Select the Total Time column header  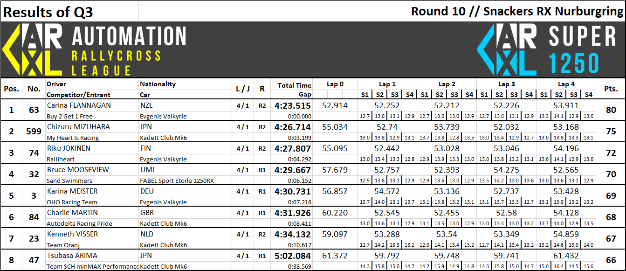click(x=294, y=85)
